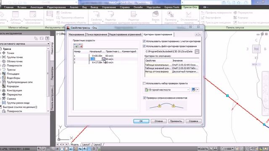Click the Метод отгона виража property row
The height and width of the screenshot is (151, 269).
click(172, 72)
